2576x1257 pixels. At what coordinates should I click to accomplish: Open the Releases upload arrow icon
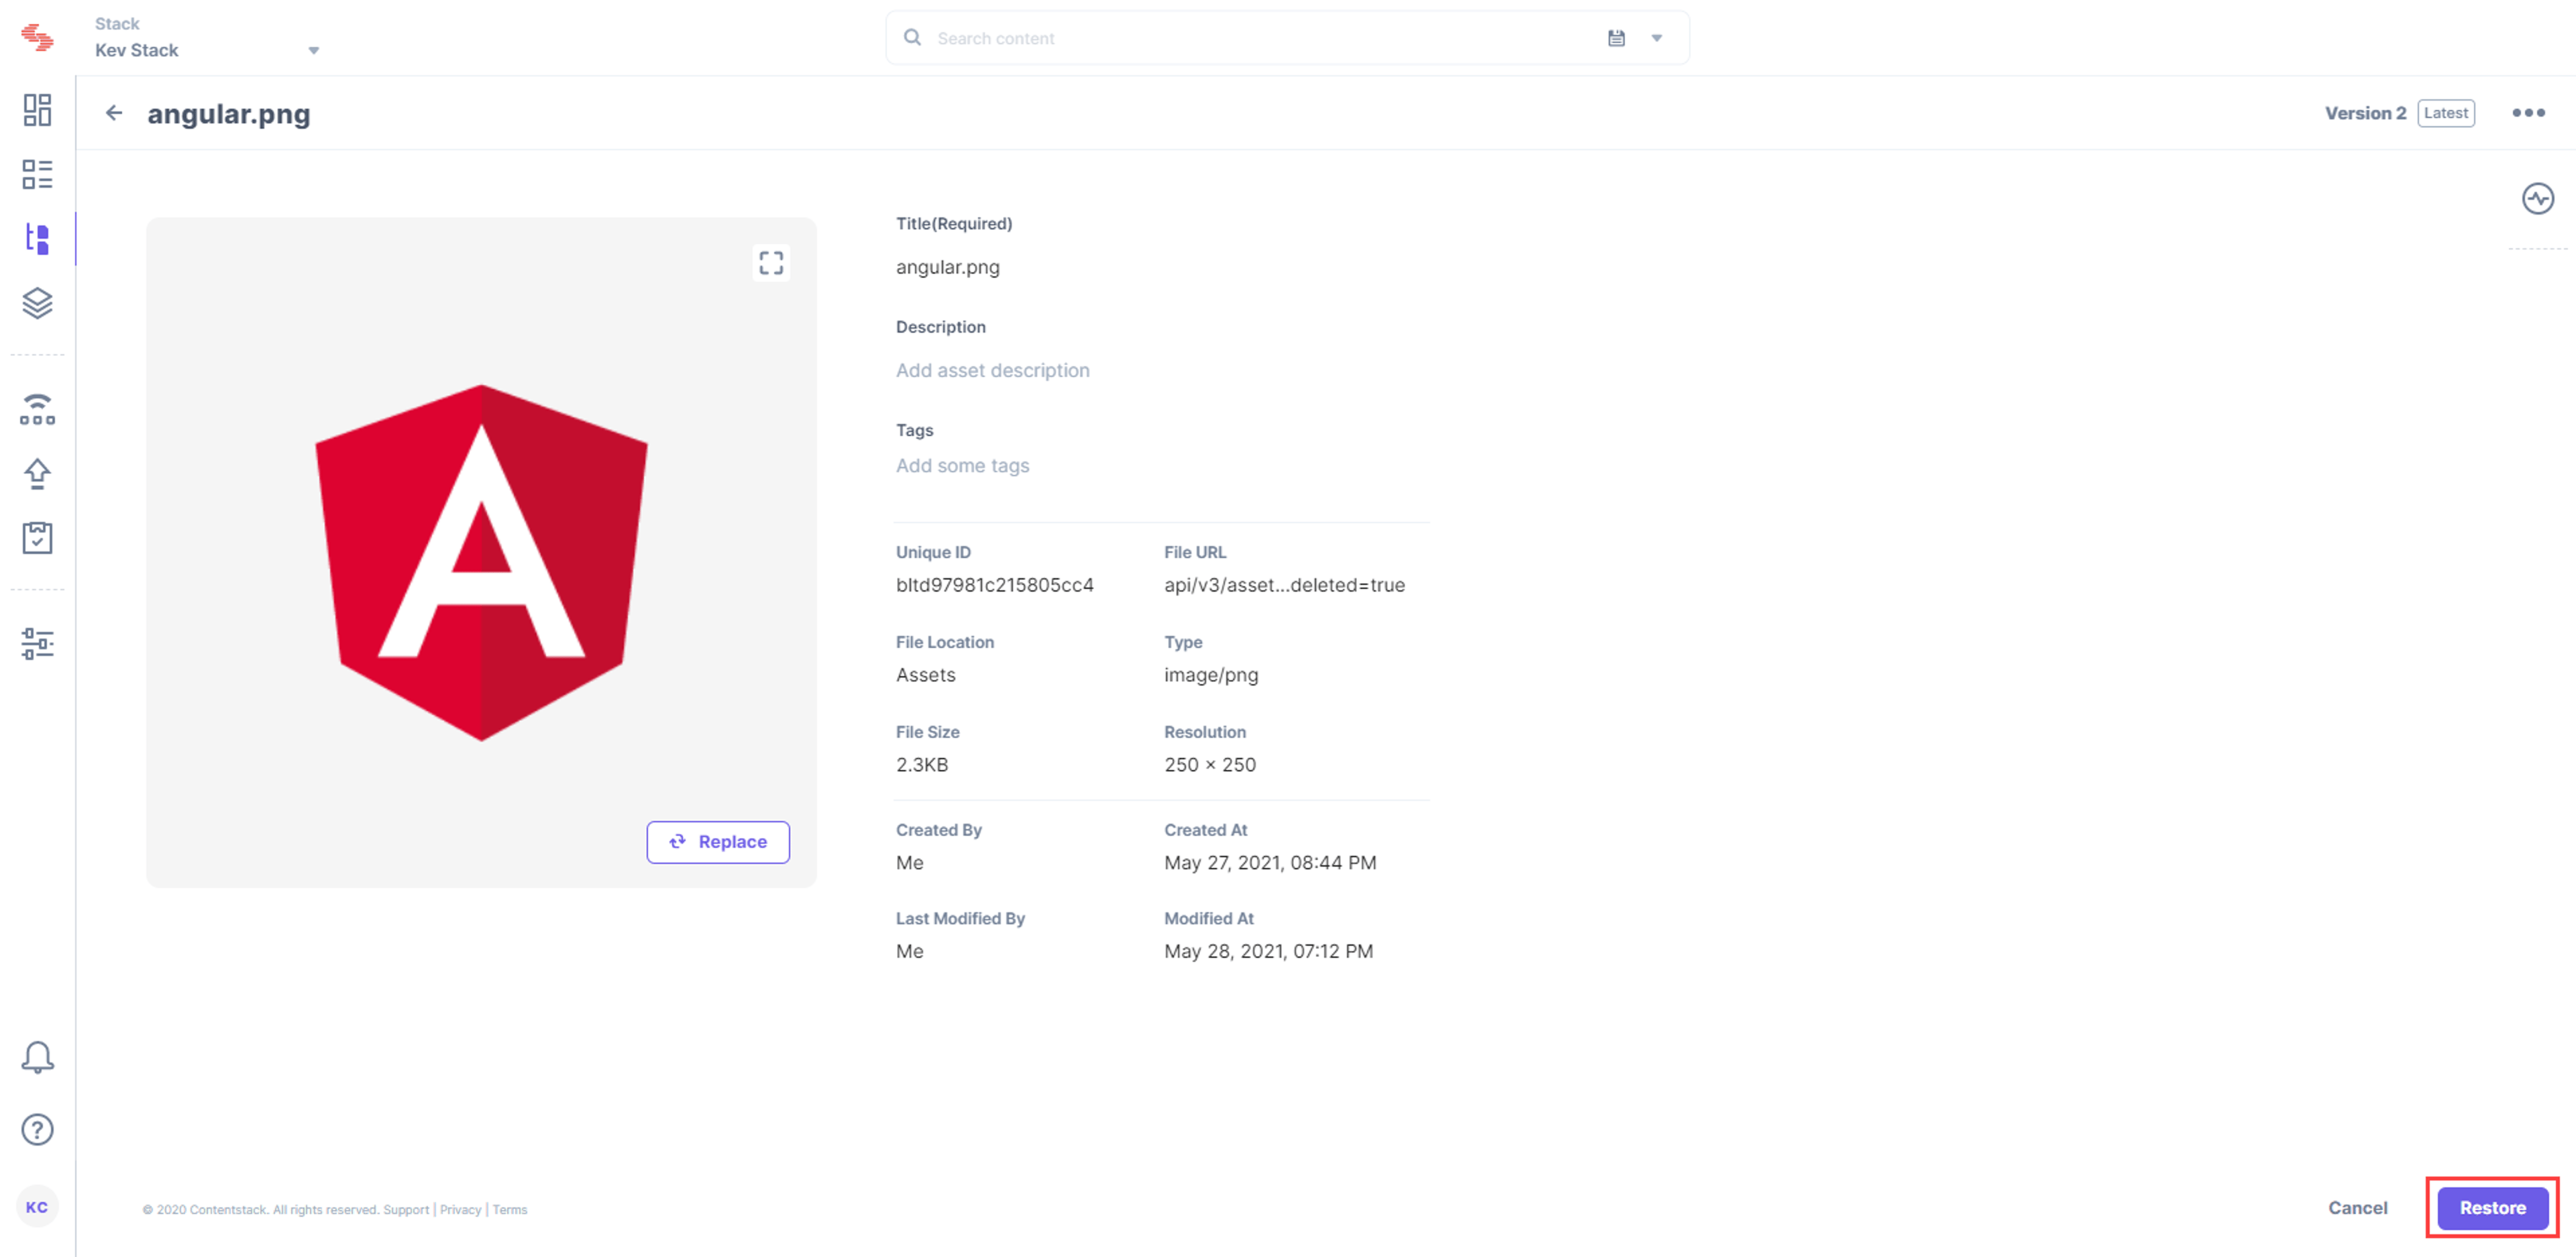[37, 473]
